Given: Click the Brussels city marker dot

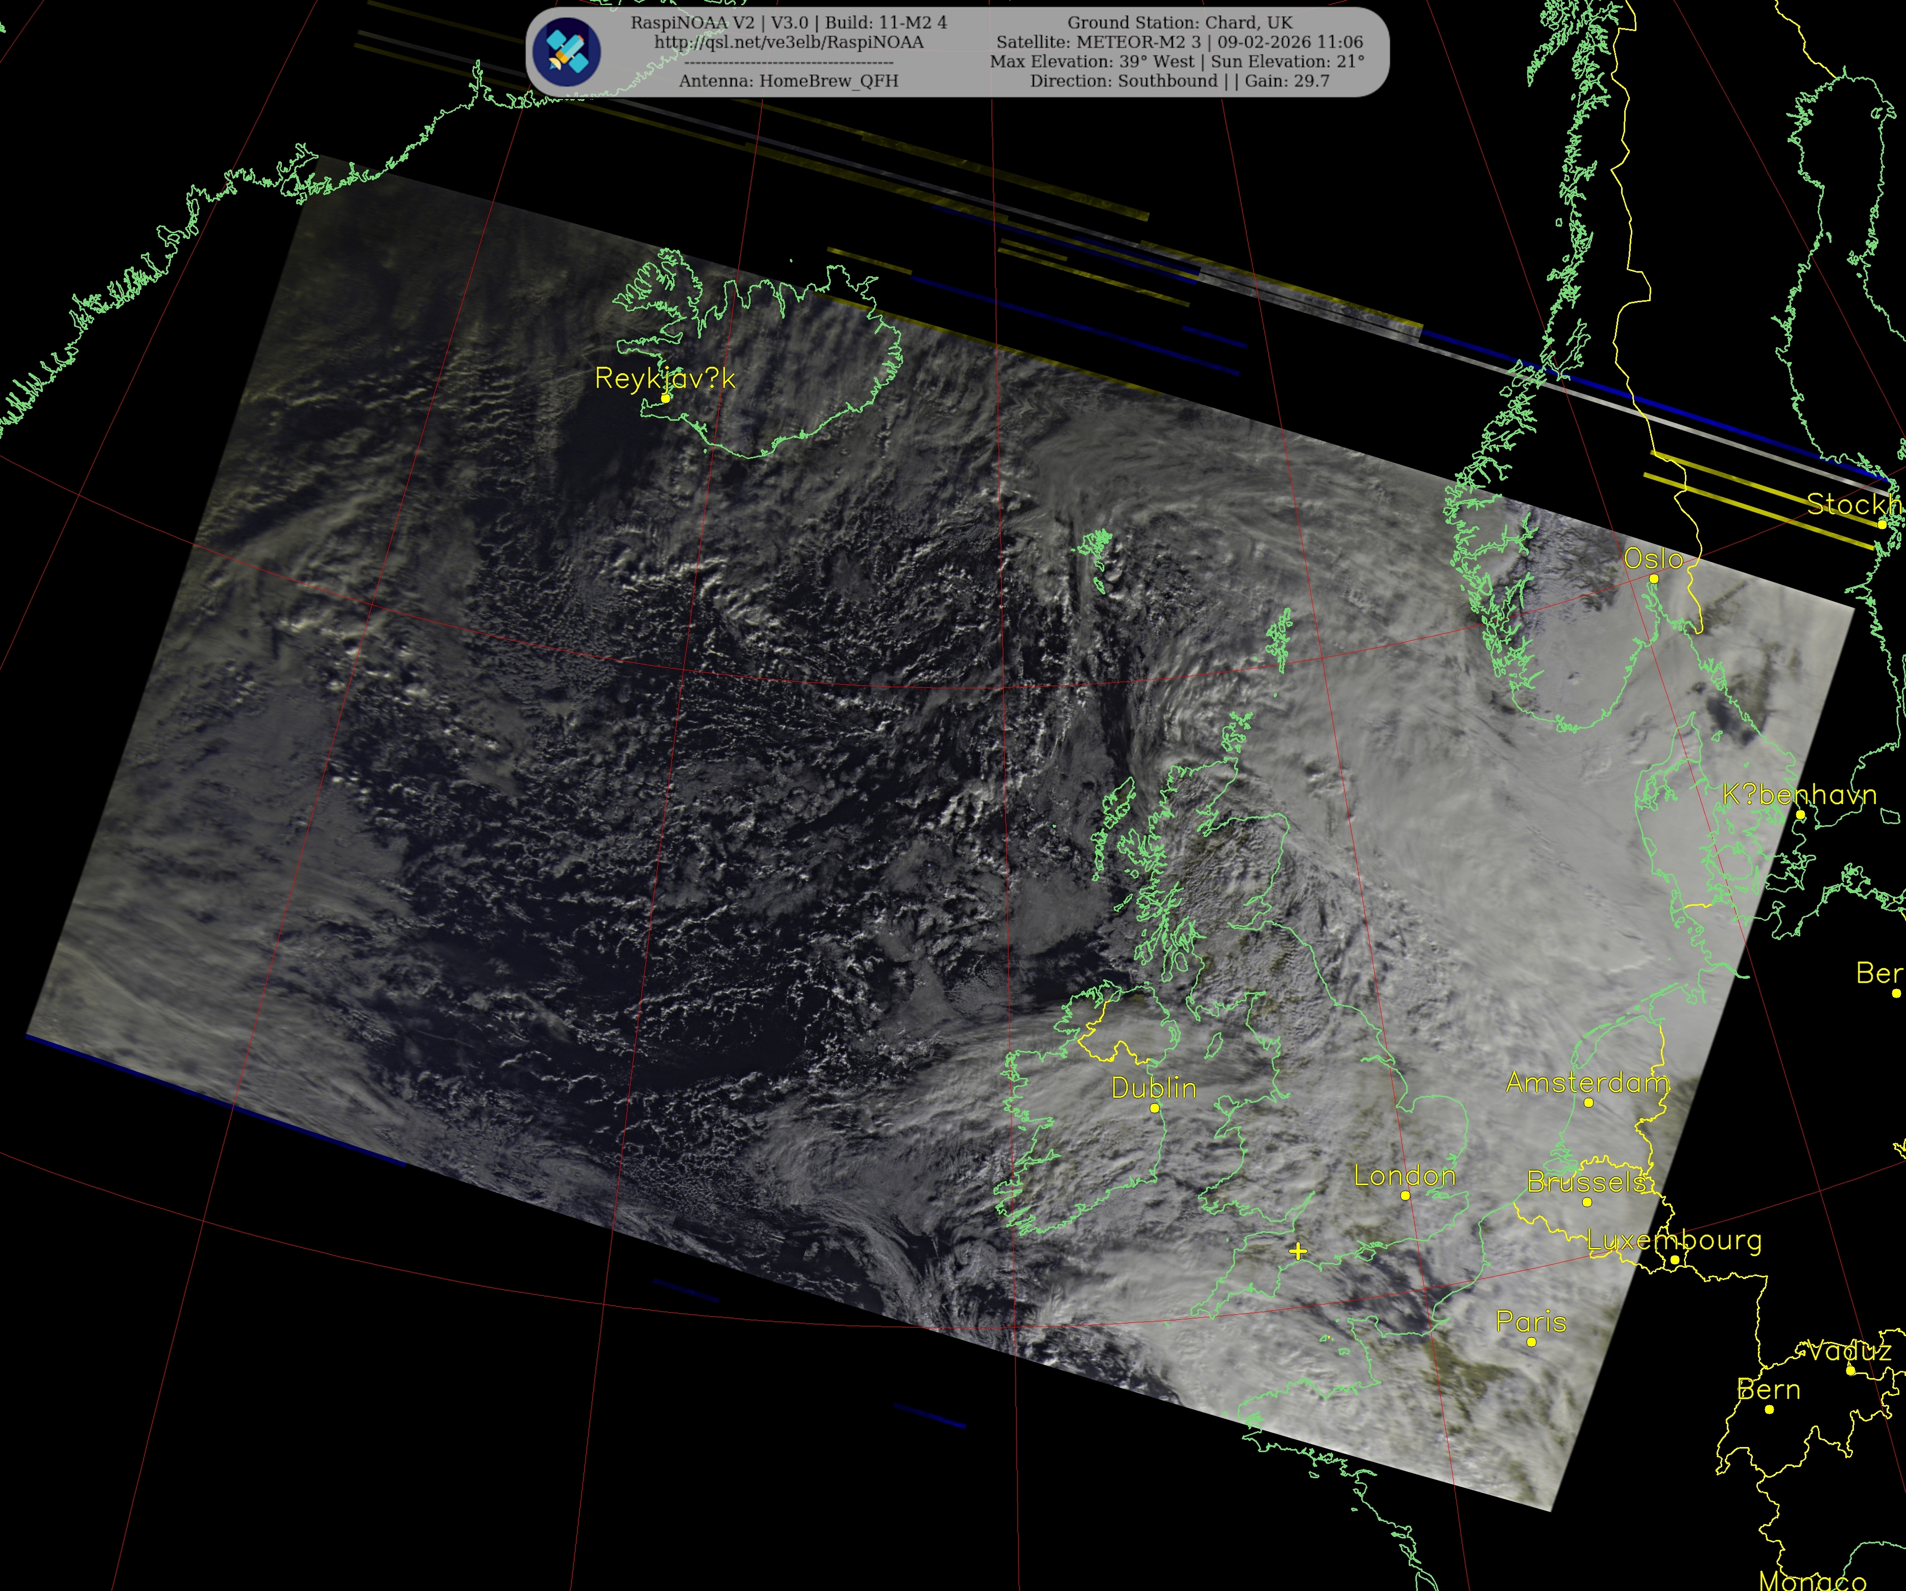Looking at the screenshot, I should coord(1586,1201).
